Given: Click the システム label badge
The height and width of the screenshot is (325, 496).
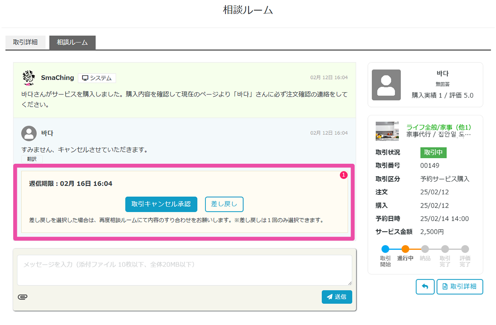Looking at the screenshot, I should click(97, 78).
